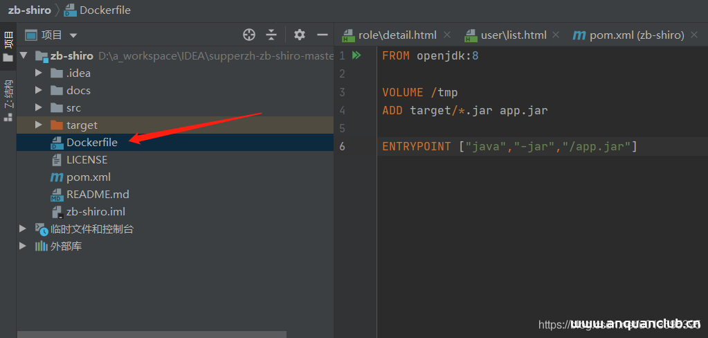Click the green run gutter icon on line 1
Screen dimensions: 708x338
point(356,55)
